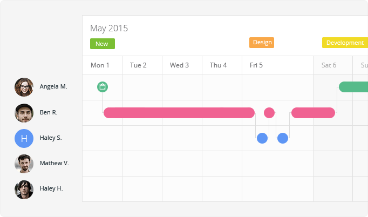Image resolution: width=368 pixels, height=217 pixels.
Task: Click the Fri 5 column header
Action: (x=256, y=65)
